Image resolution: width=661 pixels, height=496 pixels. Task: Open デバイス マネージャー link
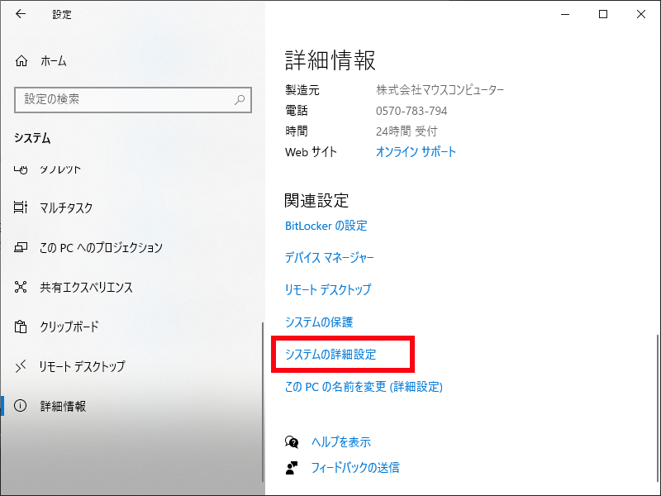[329, 258]
